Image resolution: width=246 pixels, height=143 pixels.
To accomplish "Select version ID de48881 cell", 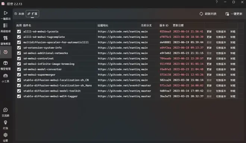I will (x=165, y=42).
